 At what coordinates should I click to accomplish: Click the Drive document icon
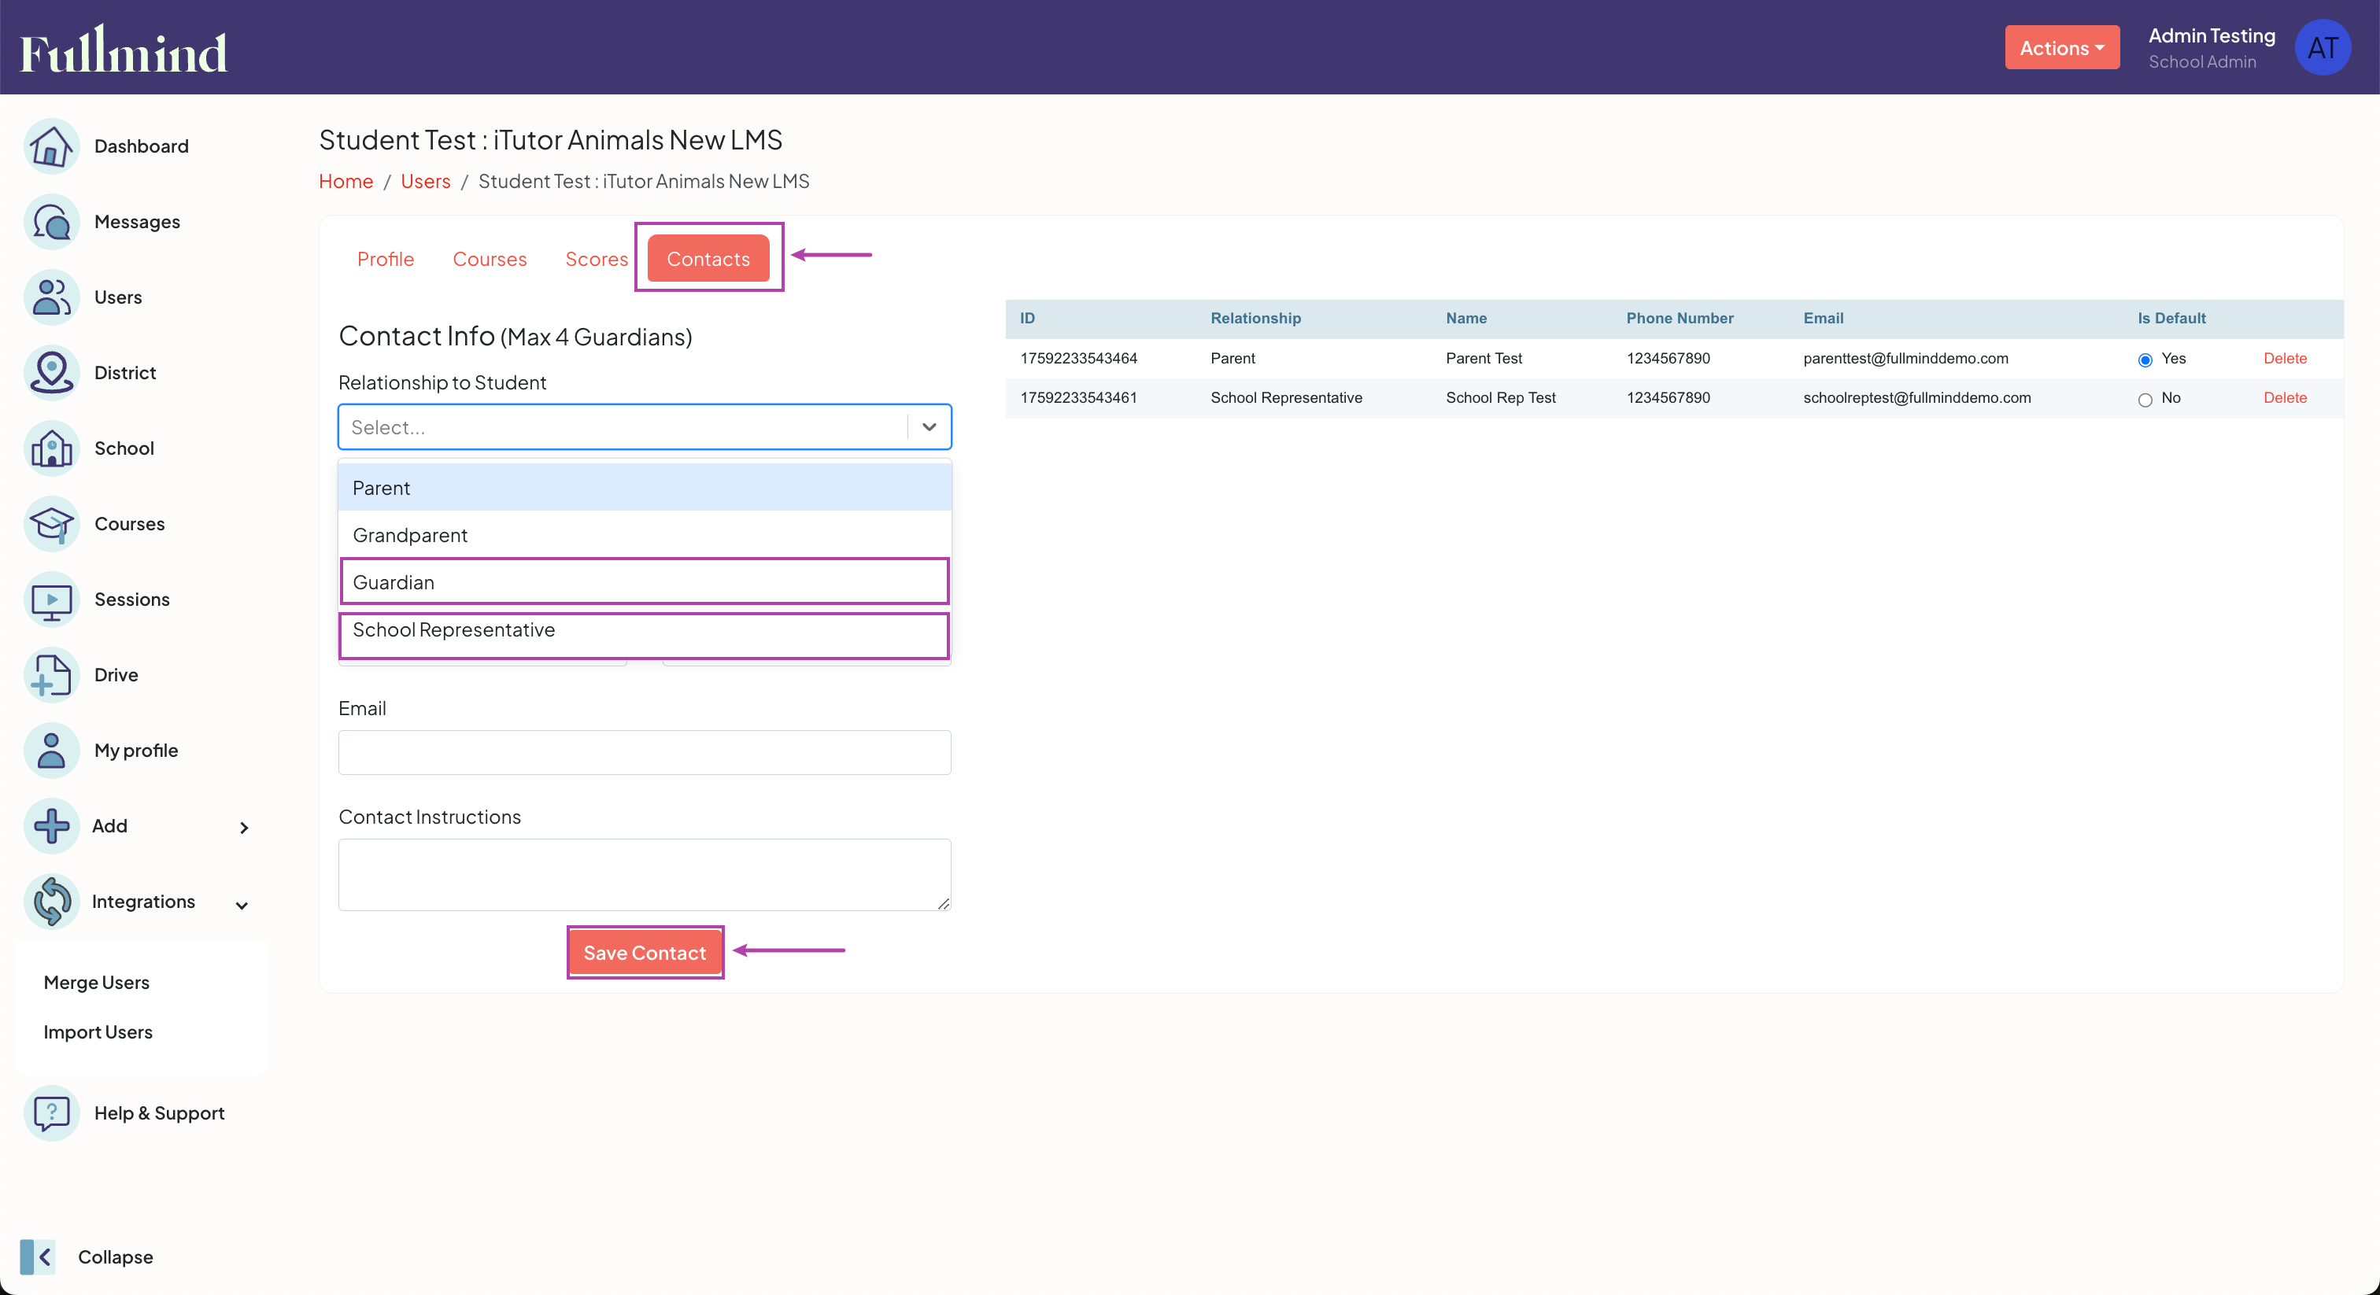pyautogui.click(x=52, y=675)
